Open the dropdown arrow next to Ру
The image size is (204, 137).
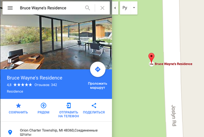134,8
